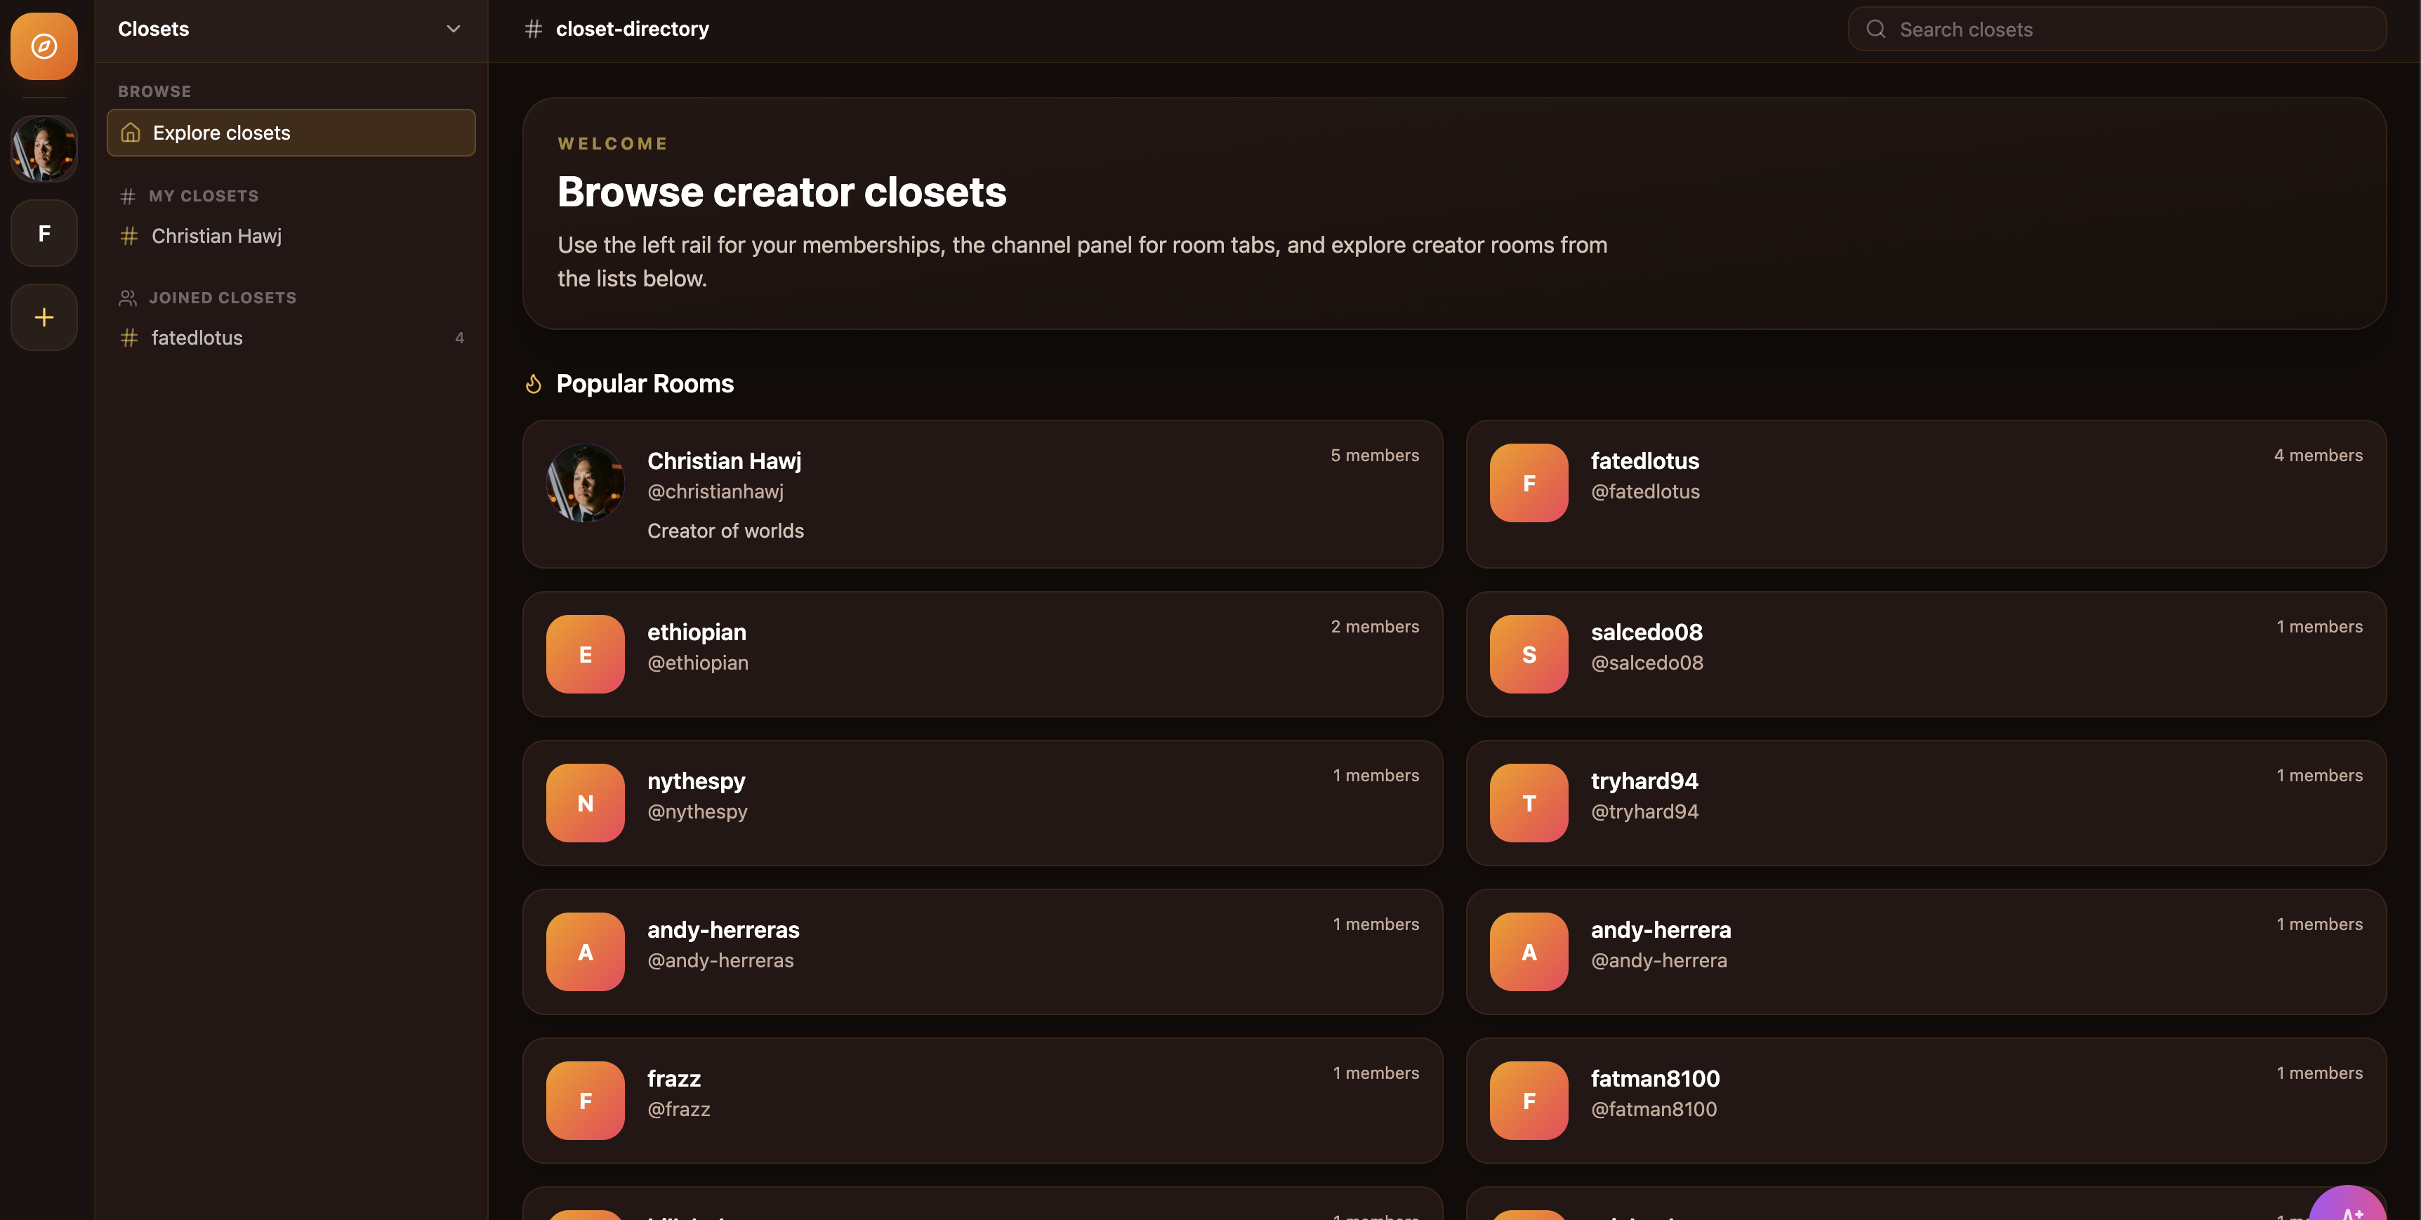
Task: Click the E avatar on ethiopian card
Action: (x=585, y=654)
